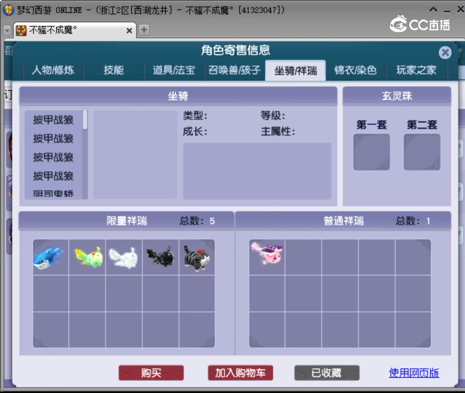Viewport: 465px width, 393px height.
Task: Click the 普通祥瑞 总数 header
Action: [x=343, y=221]
